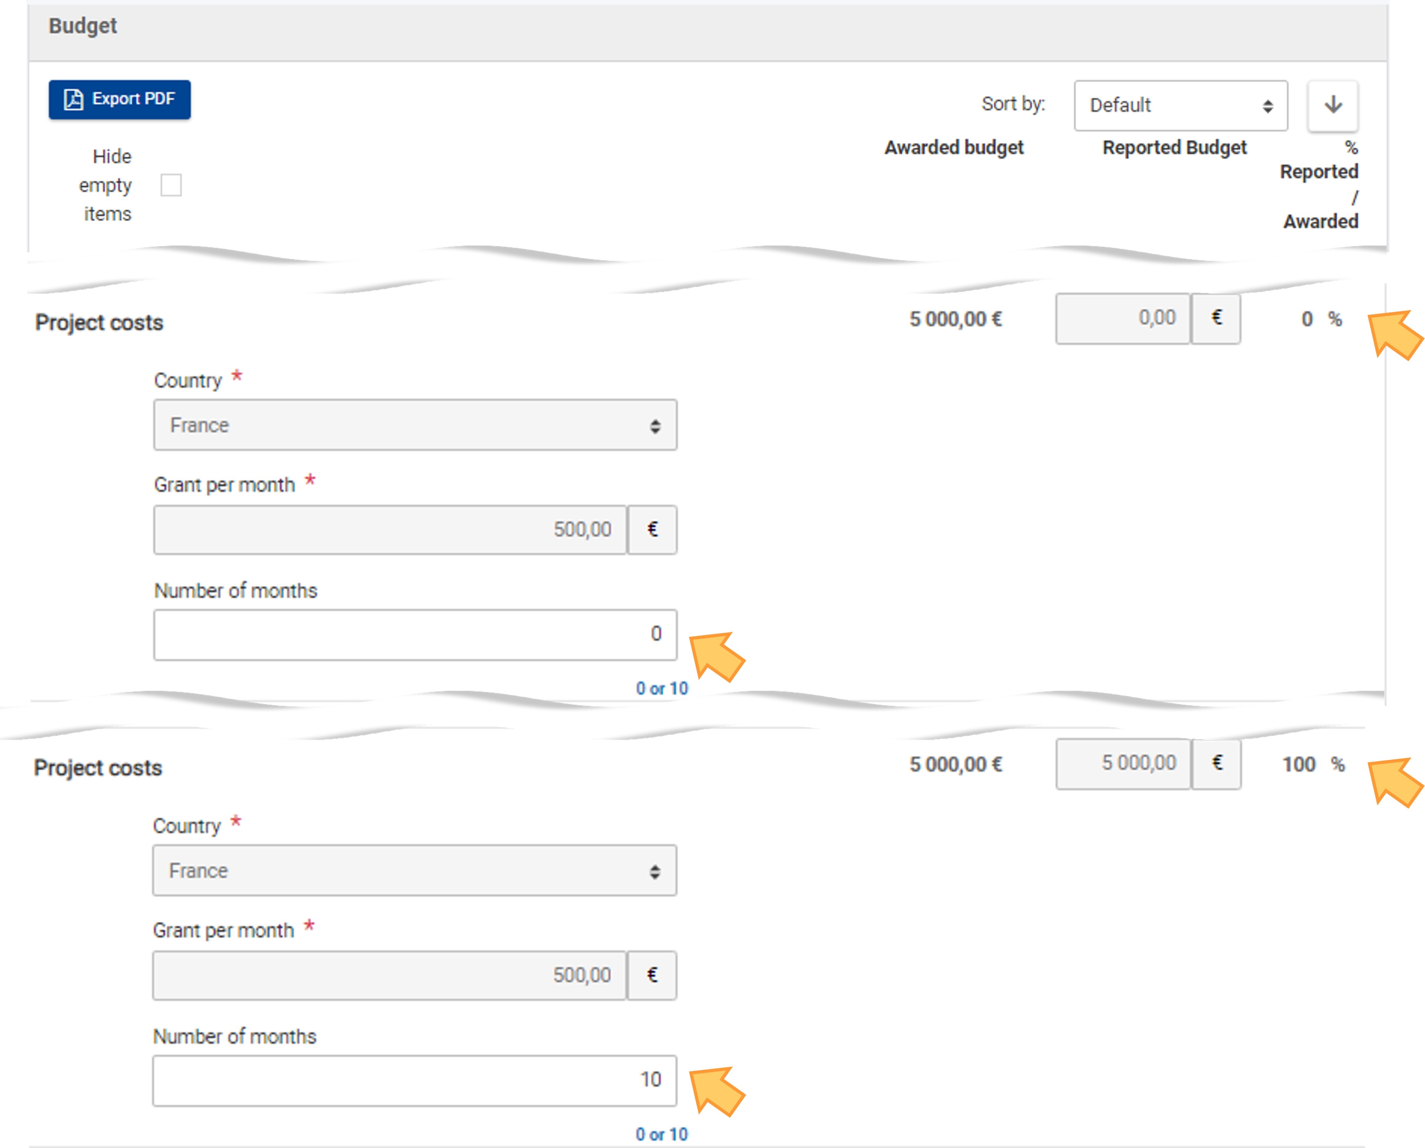1425x1148 pixels.
Task: Click the first '0 or 10' hint text
Action: coord(662,688)
